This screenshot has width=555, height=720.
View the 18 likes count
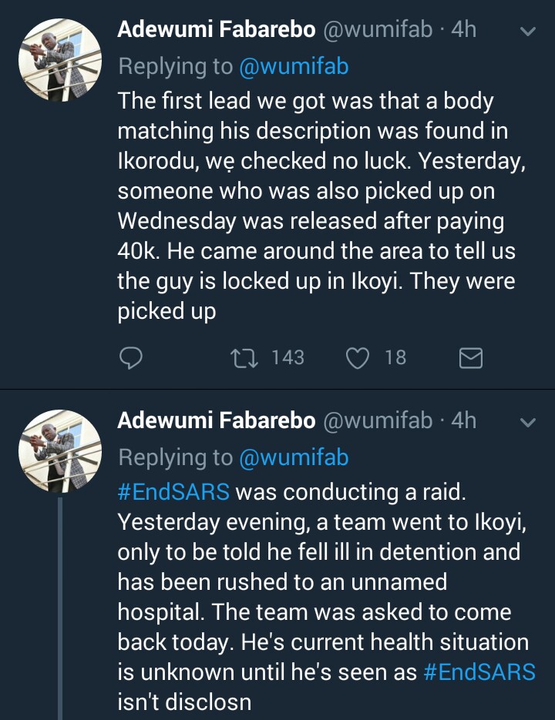[x=395, y=357]
